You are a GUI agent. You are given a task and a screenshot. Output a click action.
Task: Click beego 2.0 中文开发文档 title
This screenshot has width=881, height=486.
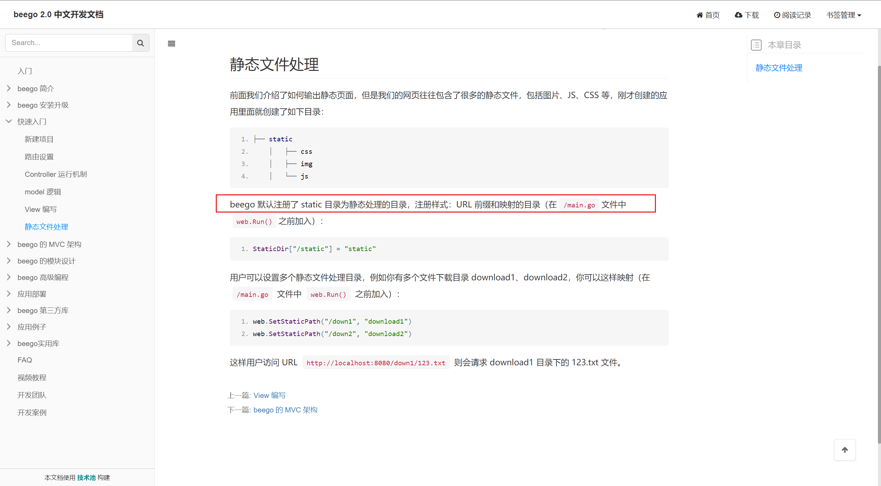(x=59, y=14)
